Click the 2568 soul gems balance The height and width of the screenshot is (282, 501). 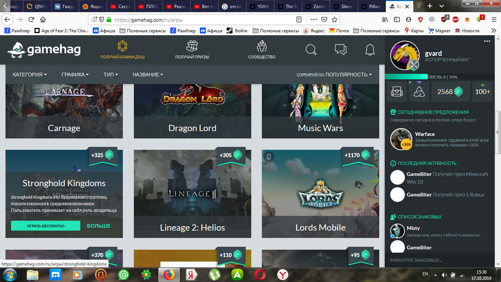[450, 91]
